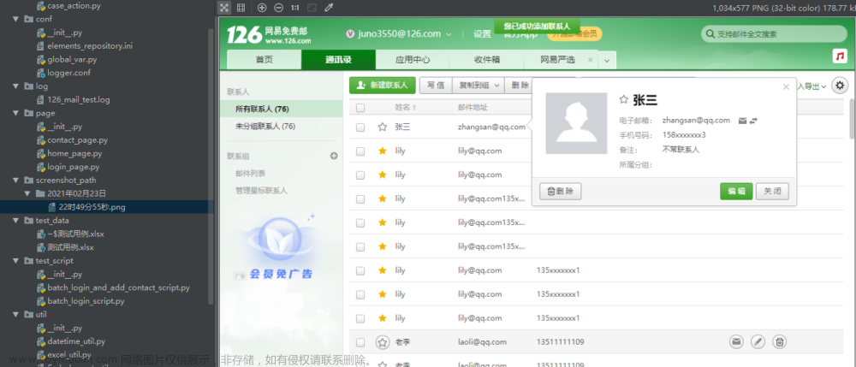Open the 导入导出 dropdown
The height and width of the screenshot is (367, 856).
(x=811, y=86)
